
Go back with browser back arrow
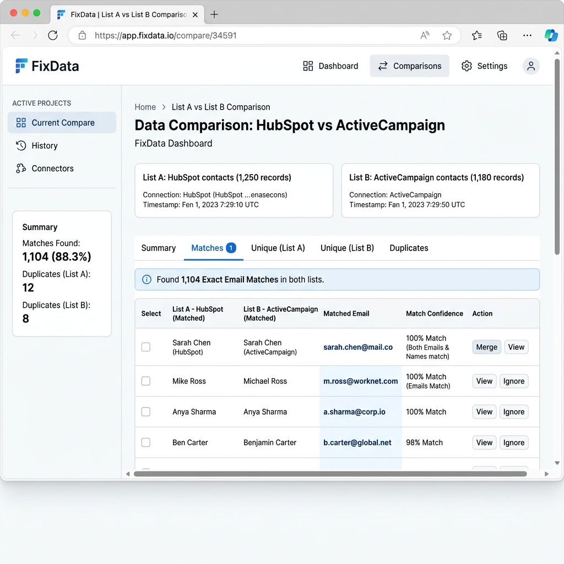click(15, 35)
